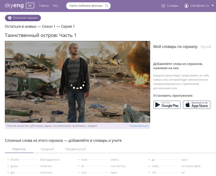The image size is (216, 176).
Task: Open the Пакеты menu item
Action: tap(44, 6)
